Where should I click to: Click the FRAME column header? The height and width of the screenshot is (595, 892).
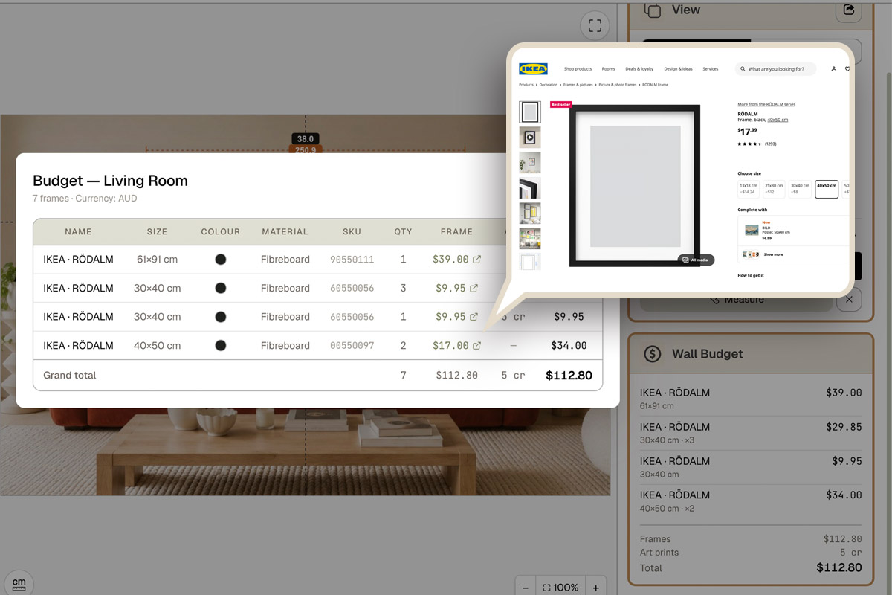456,232
